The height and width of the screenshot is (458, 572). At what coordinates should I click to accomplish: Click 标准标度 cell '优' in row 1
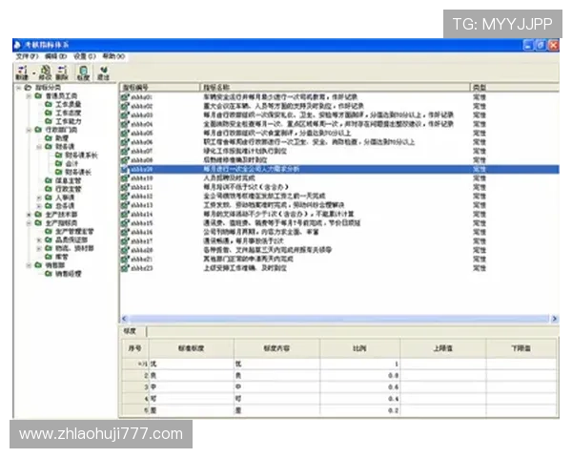(x=192, y=364)
